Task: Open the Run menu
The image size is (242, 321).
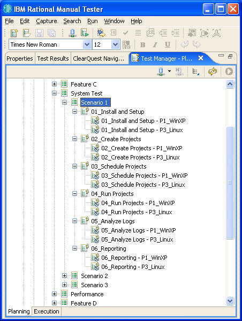Action: (x=93, y=21)
